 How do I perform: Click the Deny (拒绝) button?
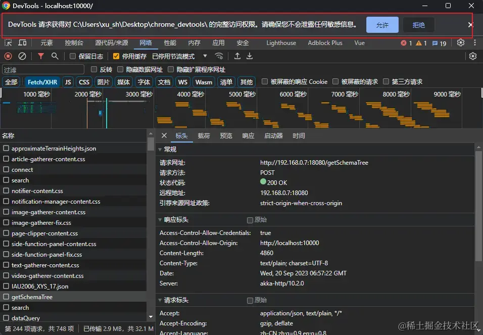point(419,25)
